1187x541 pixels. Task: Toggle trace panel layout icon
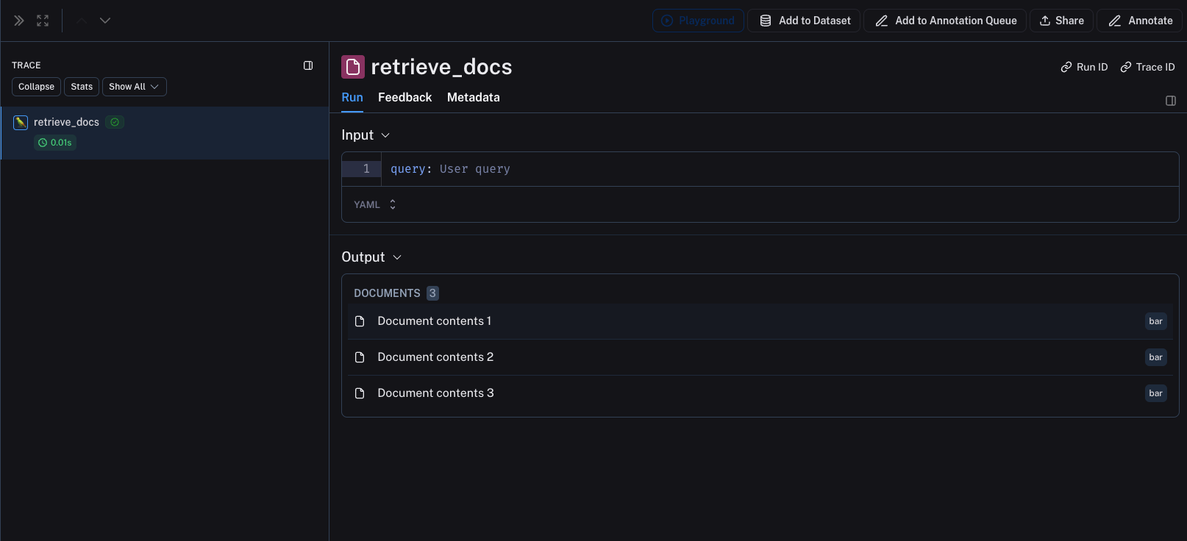308,65
